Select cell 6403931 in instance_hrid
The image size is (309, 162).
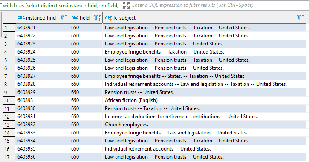[42, 117]
